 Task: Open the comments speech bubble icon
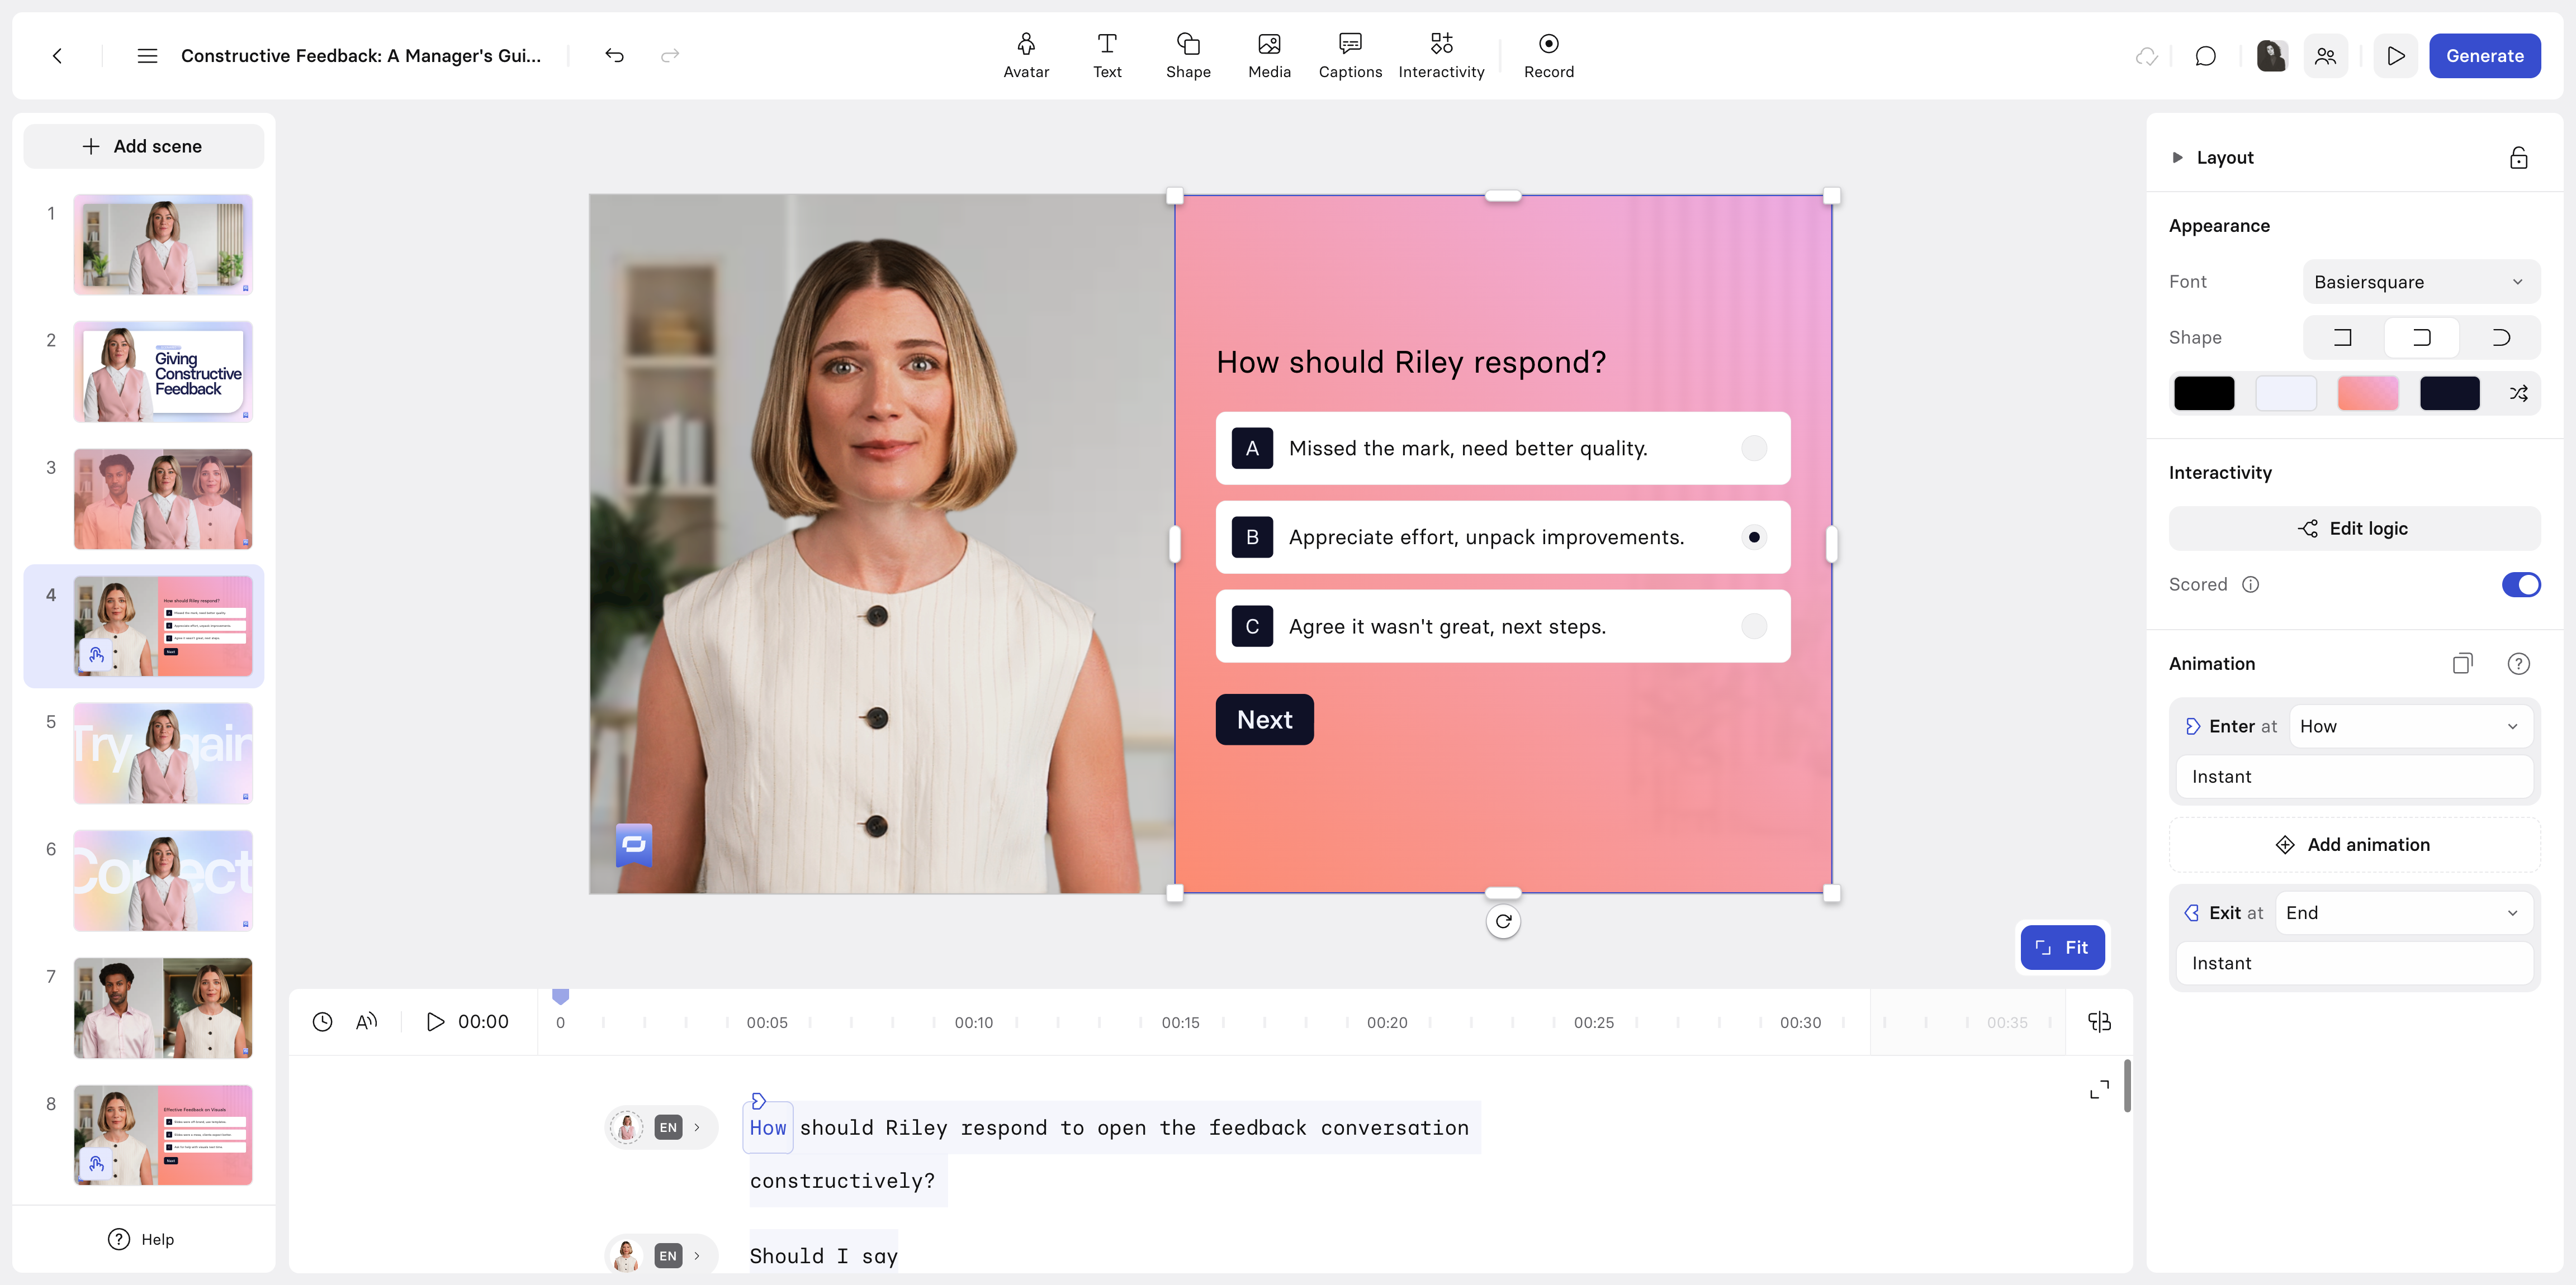point(2205,56)
